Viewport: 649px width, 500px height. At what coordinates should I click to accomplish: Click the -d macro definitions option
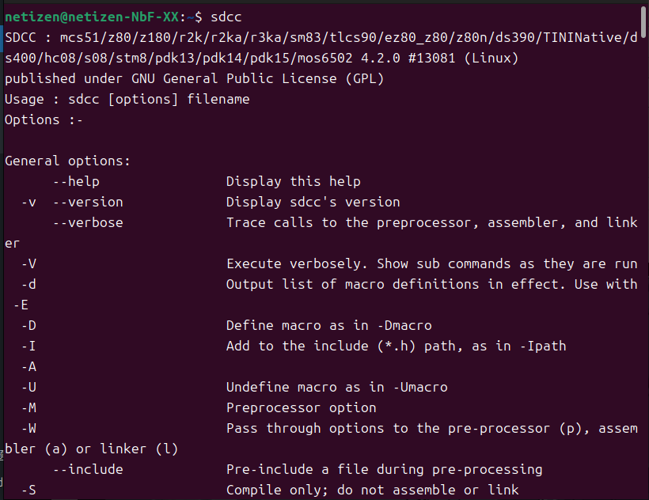pyautogui.click(x=29, y=285)
